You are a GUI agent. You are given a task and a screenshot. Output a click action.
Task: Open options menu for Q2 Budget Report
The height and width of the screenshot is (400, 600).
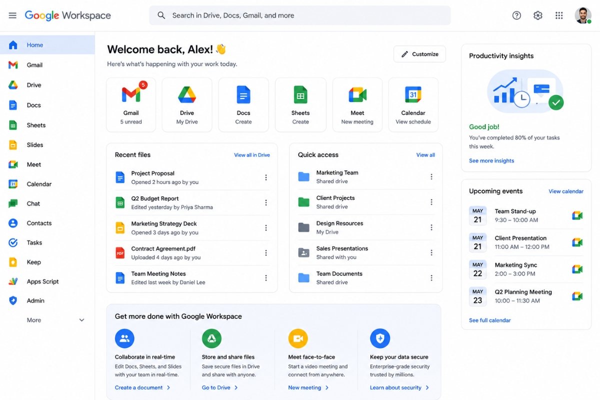point(266,202)
